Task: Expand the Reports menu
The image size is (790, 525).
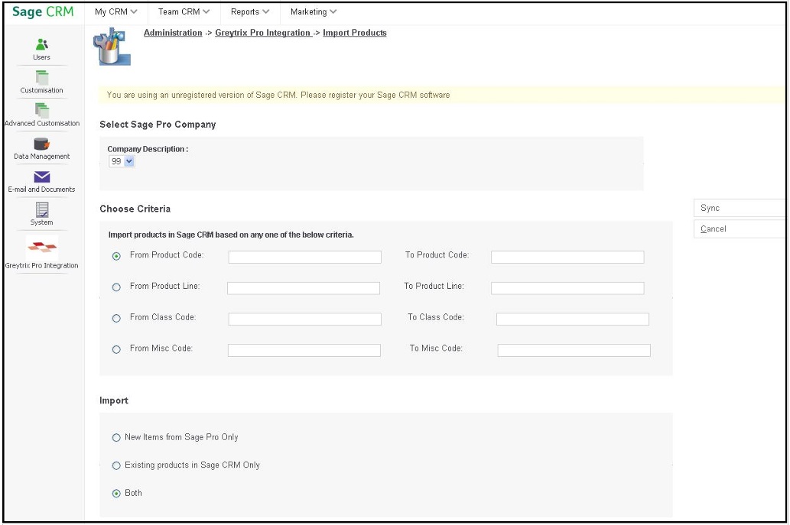Action: pos(250,11)
